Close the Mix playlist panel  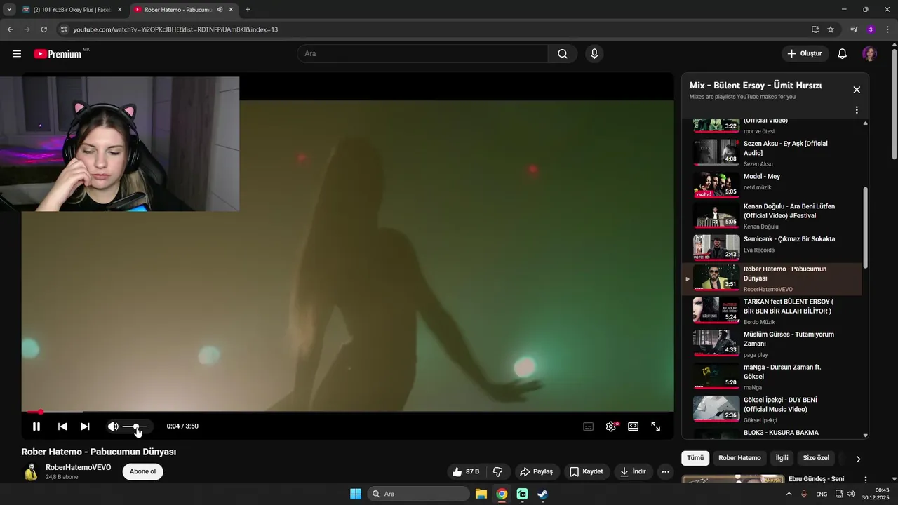857,90
